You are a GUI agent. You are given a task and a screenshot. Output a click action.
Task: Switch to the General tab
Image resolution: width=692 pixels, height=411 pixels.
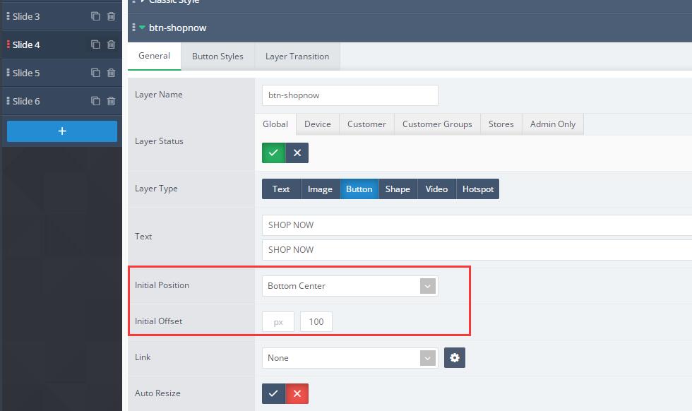click(x=154, y=56)
